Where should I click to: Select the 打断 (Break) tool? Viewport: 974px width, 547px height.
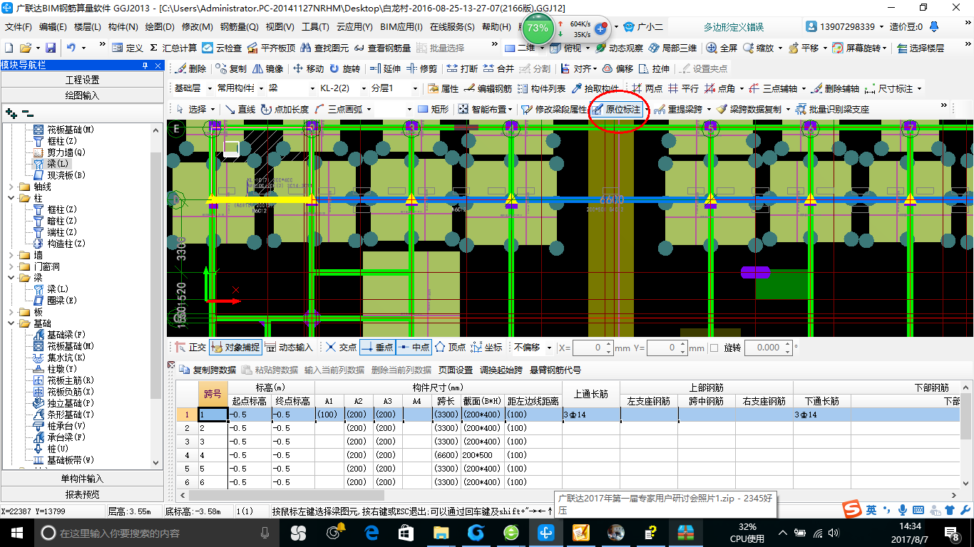[x=461, y=69]
